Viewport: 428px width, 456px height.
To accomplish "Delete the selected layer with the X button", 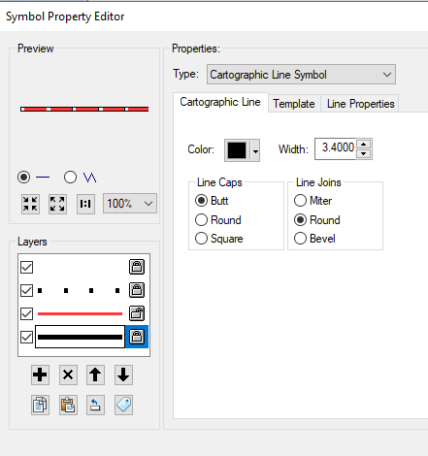I will pos(68,375).
